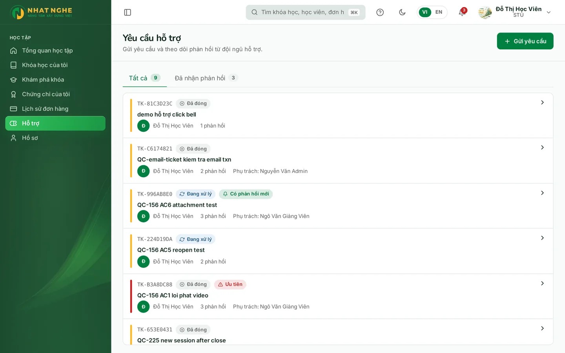Click Đang xử lý badge on TK-996AB8E0
565x353 pixels.
[195, 194]
